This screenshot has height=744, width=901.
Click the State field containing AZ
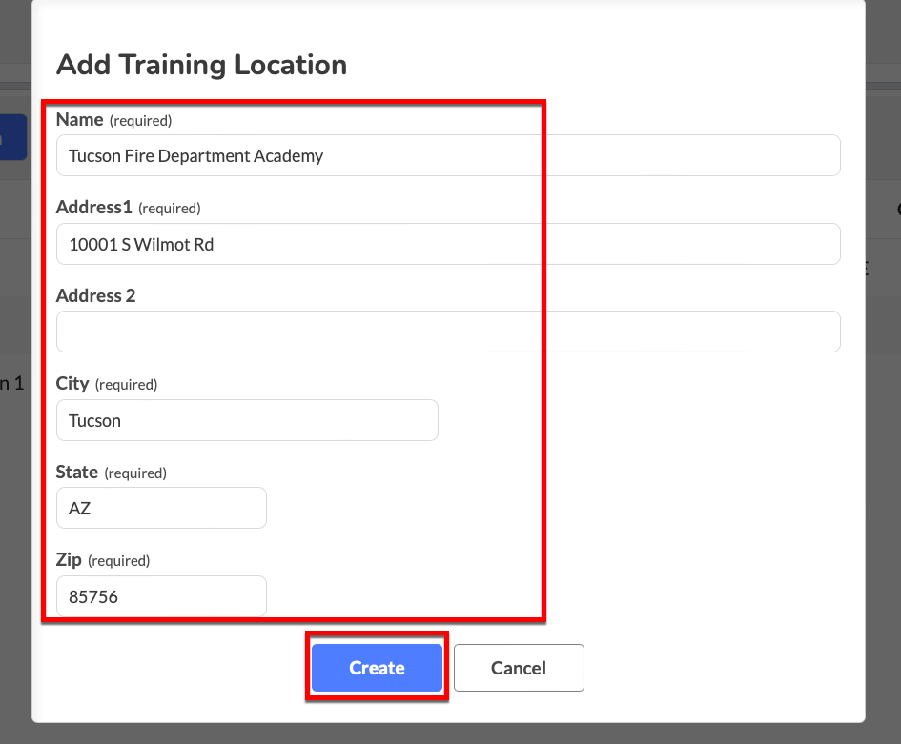tap(161, 508)
